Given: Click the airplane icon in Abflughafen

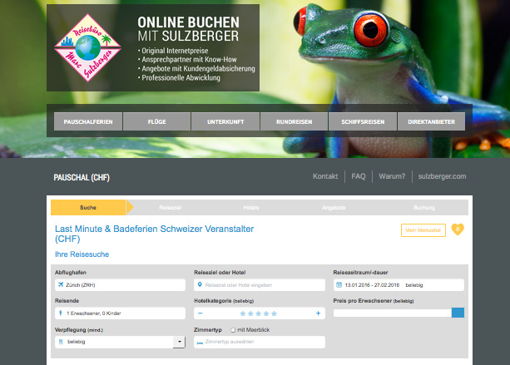Looking at the screenshot, I should pyautogui.click(x=61, y=284).
